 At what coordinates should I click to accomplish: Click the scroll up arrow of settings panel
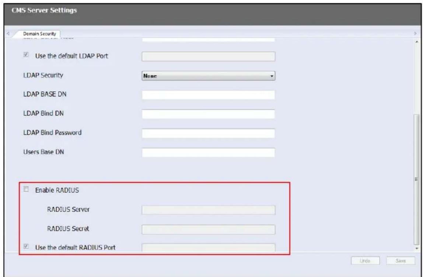pyautogui.click(x=417, y=42)
